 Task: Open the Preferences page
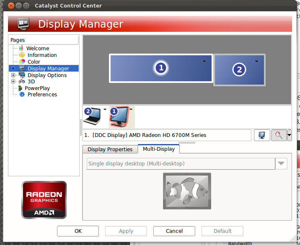pyautogui.click(x=42, y=95)
